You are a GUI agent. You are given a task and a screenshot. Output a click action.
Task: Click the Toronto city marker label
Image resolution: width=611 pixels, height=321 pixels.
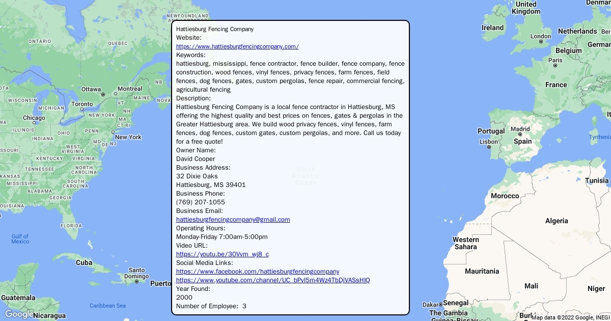click(82, 104)
